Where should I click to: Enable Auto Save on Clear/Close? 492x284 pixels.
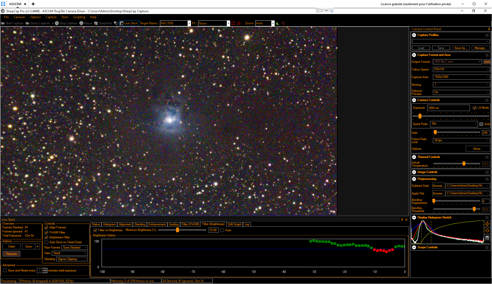click(46, 242)
